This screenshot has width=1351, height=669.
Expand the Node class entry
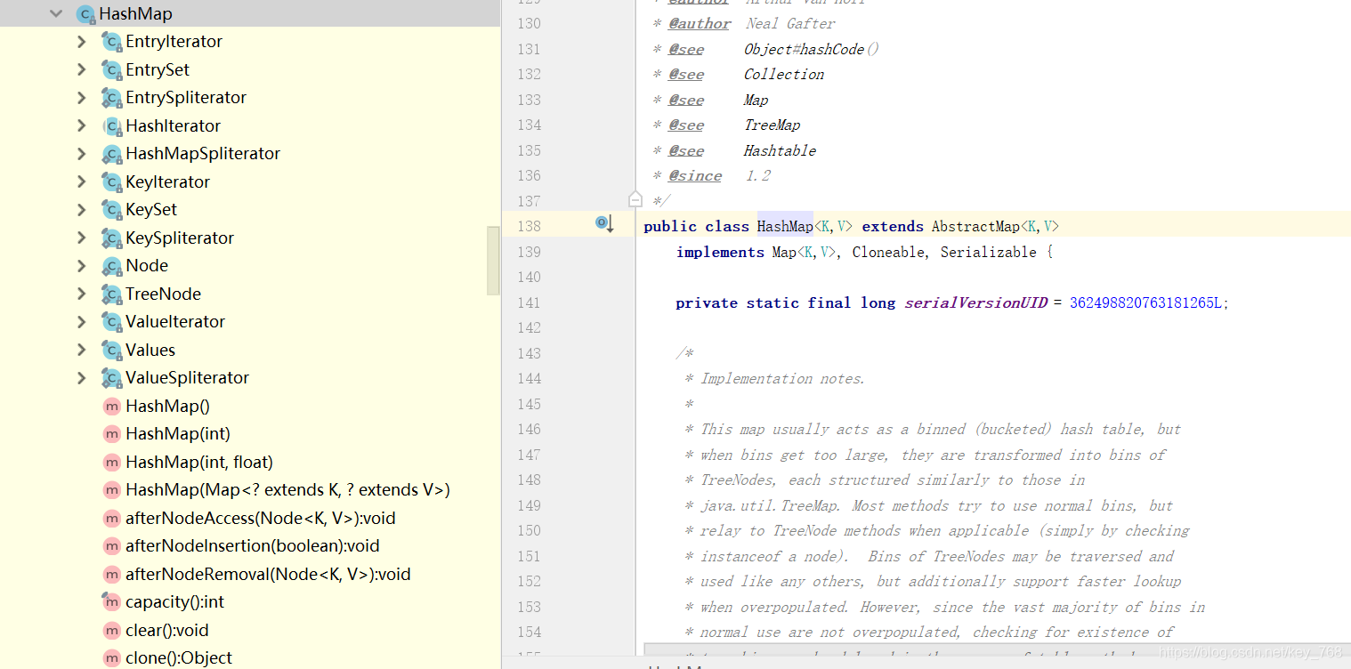[x=82, y=265]
